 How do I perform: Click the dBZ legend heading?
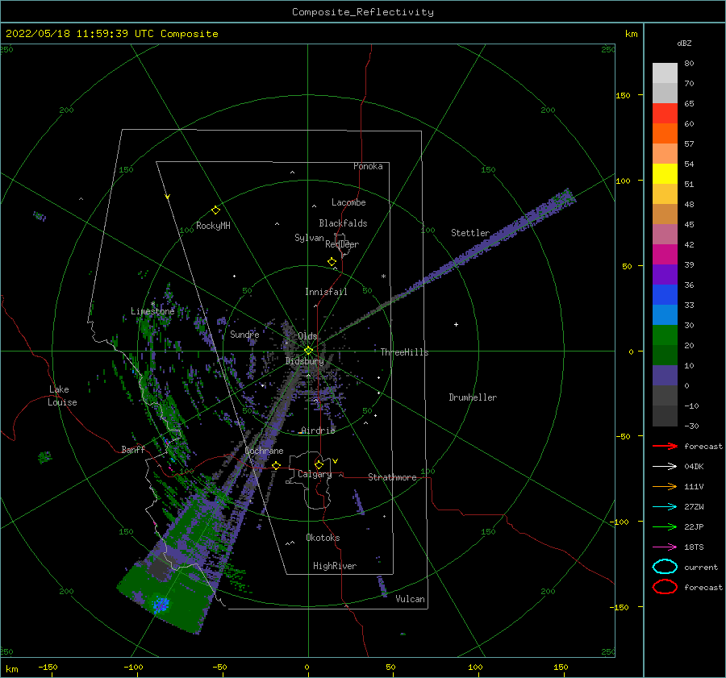point(684,44)
